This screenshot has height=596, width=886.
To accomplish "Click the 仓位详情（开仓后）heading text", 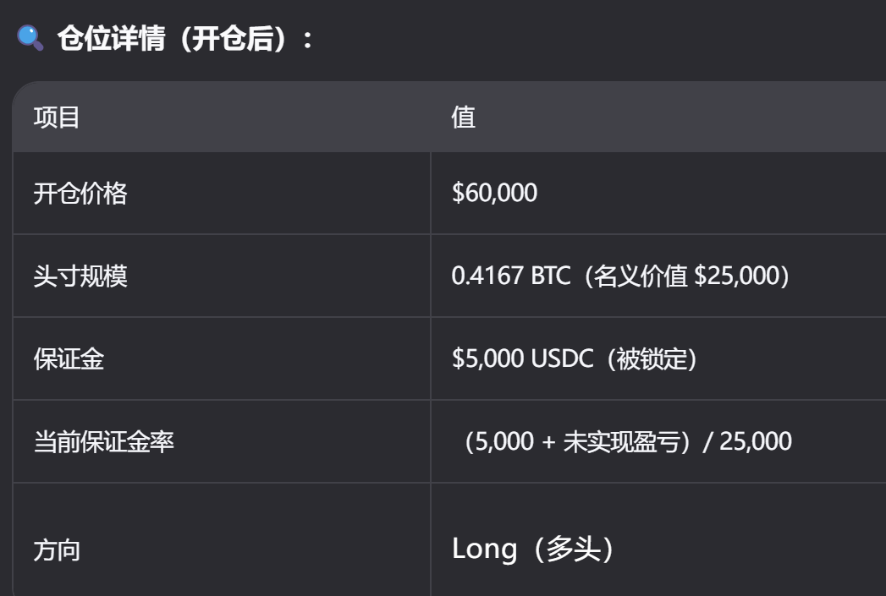I will (x=179, y=39).
